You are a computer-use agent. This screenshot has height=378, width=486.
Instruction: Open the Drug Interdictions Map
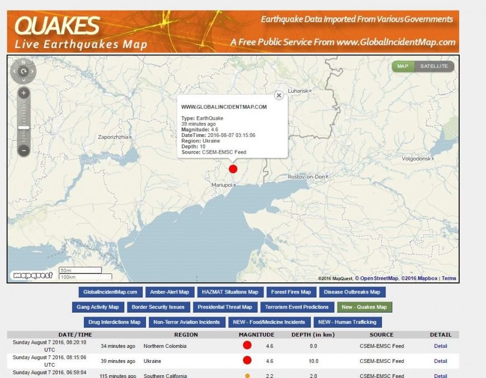(115, 322)
